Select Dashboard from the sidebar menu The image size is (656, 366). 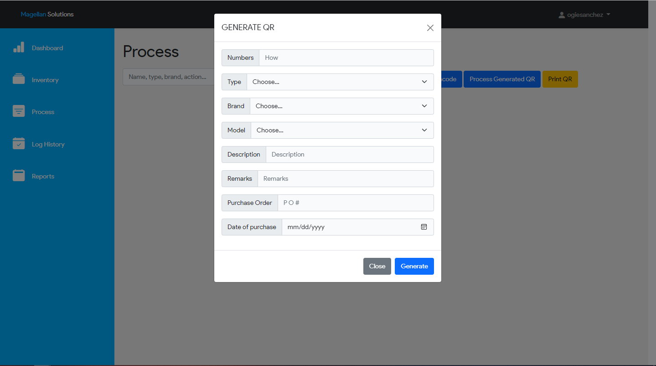47,47
